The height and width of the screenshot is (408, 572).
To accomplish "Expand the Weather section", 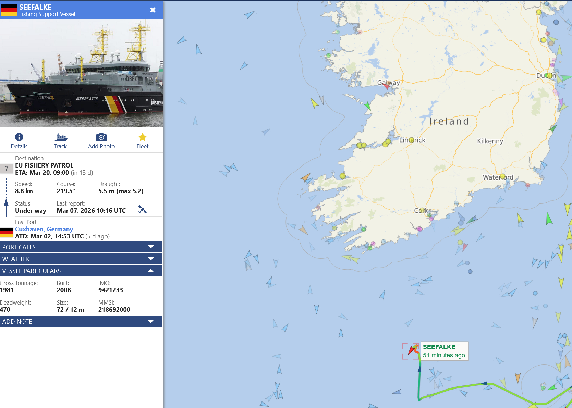I will pyautogui.click(x=81, y=259).
